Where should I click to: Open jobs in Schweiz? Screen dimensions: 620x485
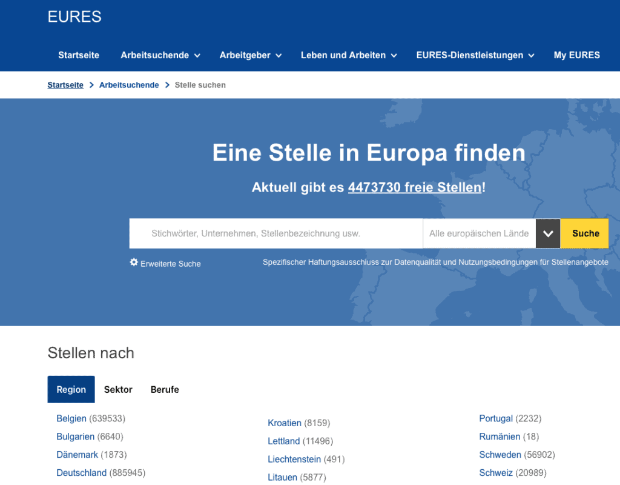tap(496, 473)
